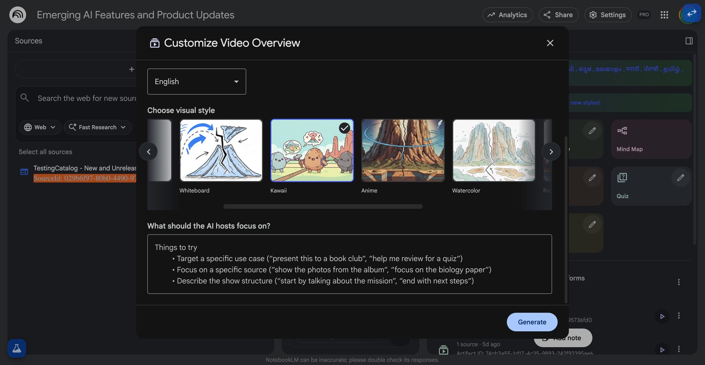The image size is (705, 365).
Task: Click the visual styles horizontal scrollbar
Action: [x=323, y=206]
